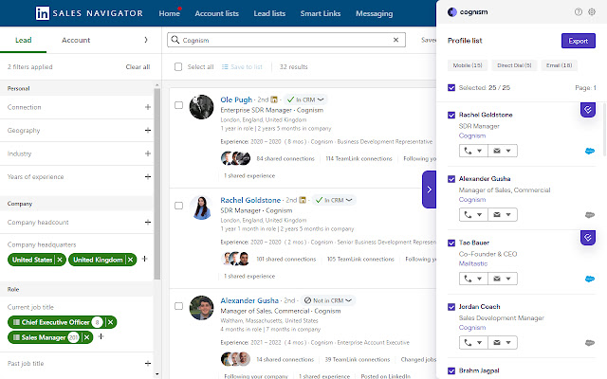Open Lead lists menu
Screen dimensions: 607x379
[x=269, y=13]
